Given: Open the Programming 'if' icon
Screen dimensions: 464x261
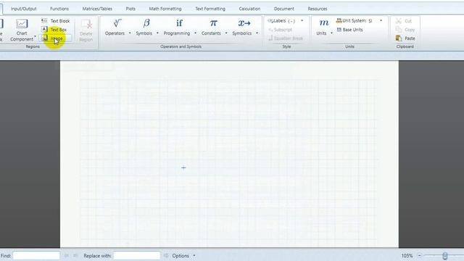Looking at the screenshot, I should click(179, 23).
